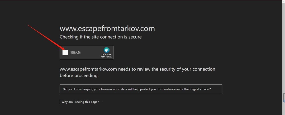Click the vertical scrollbar thumb
The height and width of the screenshot is (115, 285).
pyautogui.click(x=284, y=97)
